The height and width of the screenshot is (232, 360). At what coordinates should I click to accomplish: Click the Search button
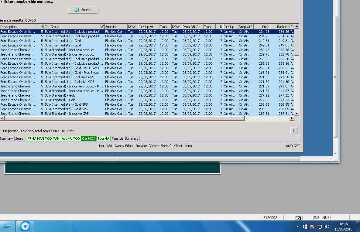pos(83,10)
